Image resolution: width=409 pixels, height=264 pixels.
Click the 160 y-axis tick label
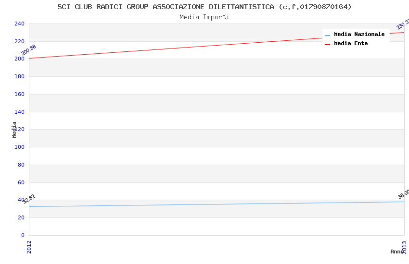pyautogui.click(x=19, y=94)
